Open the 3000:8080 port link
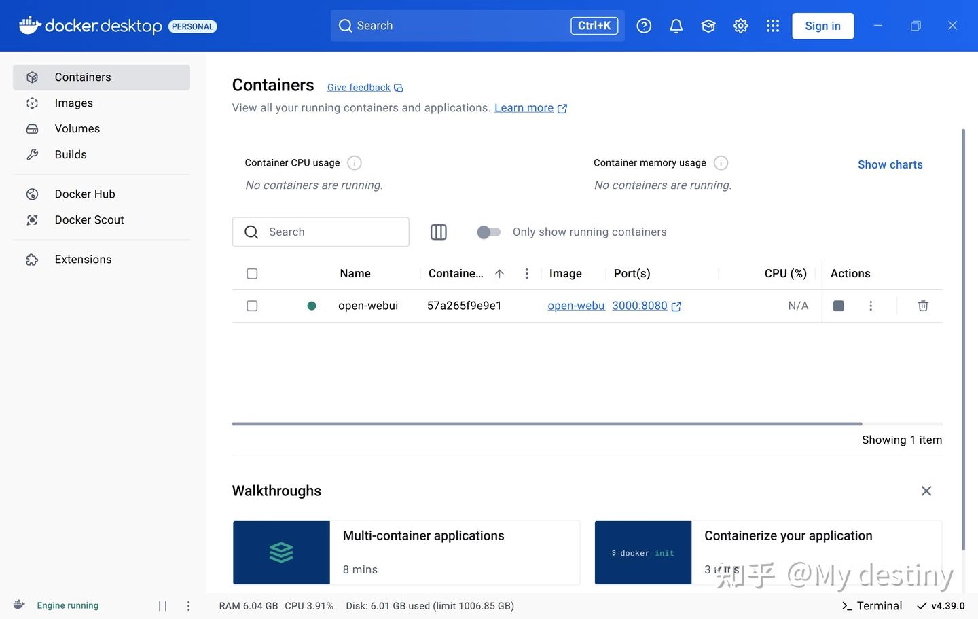This screenshot has width=978, height=619. point(640,306)
